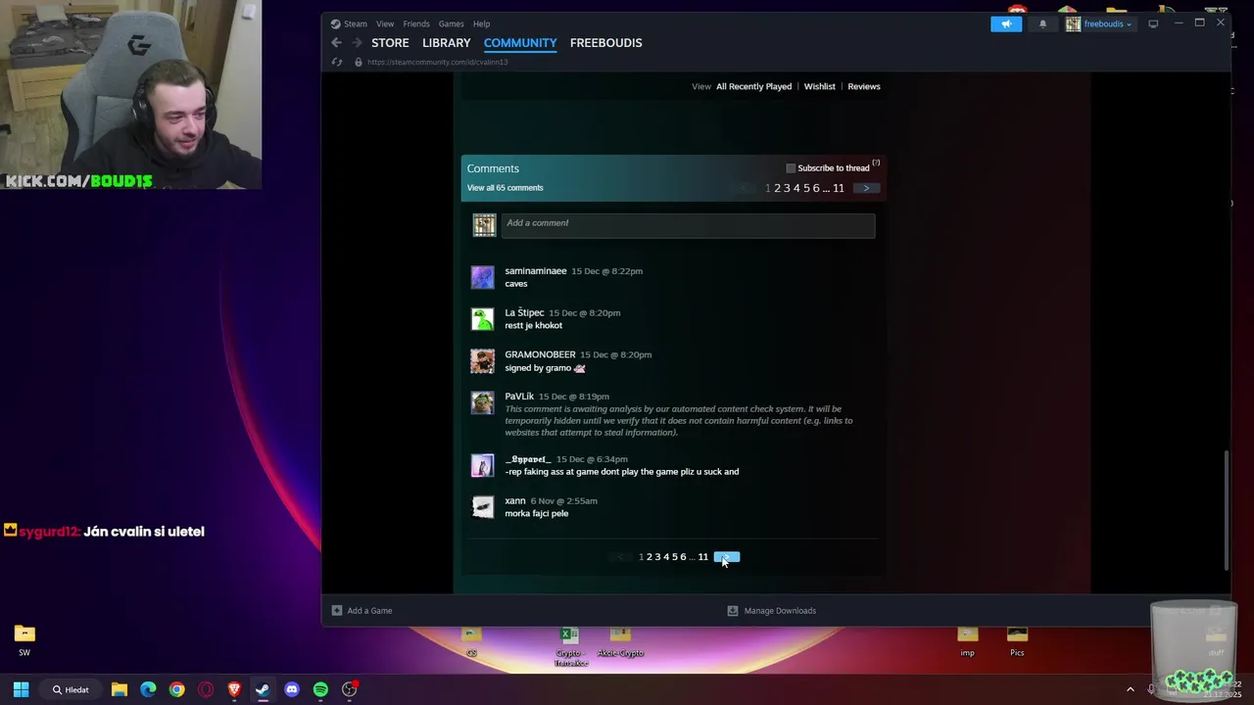Jump to page 11 in the bottom pagination
The height and width of the screenshot is (705, 1254).
[703, 557]
